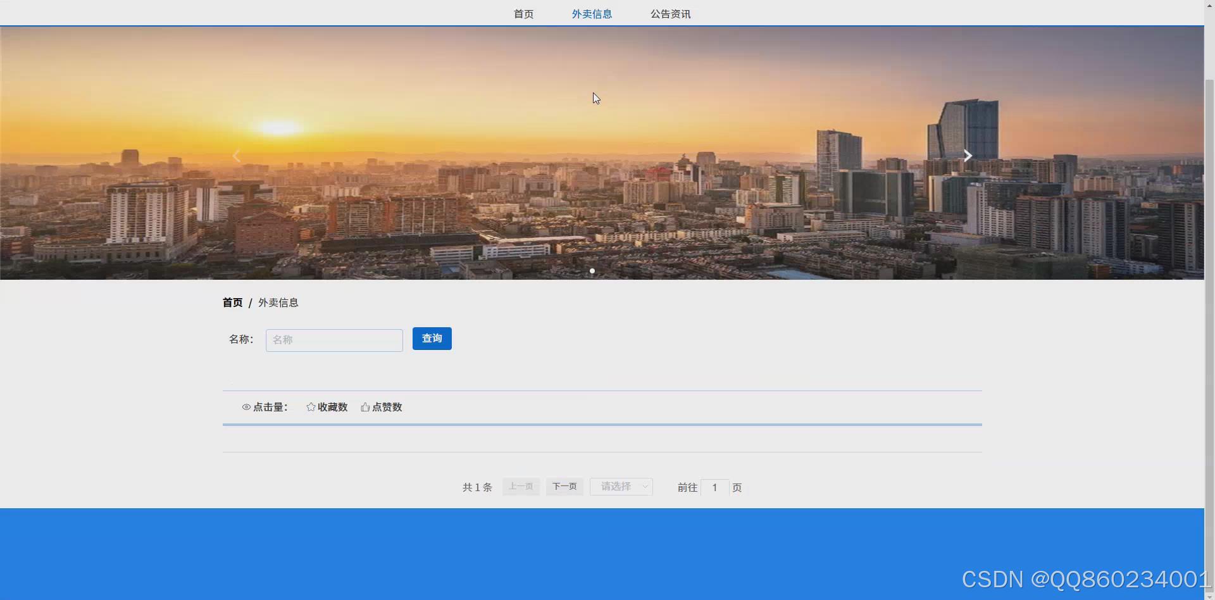
Task: Advance banner with the right arrow
Action: click(968, 155)
